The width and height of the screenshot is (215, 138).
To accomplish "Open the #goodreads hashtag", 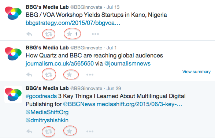I will pos(41,96).
